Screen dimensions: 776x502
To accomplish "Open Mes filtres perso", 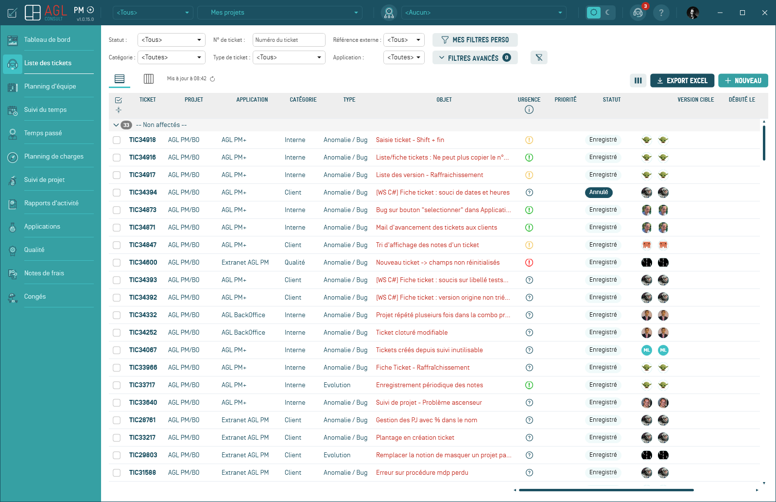I will pyautogui.click(x=475, y=40).
